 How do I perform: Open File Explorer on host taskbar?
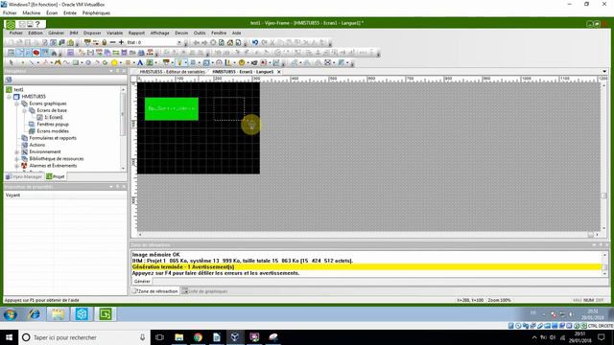pyautogui.click(x=179, y=337)
